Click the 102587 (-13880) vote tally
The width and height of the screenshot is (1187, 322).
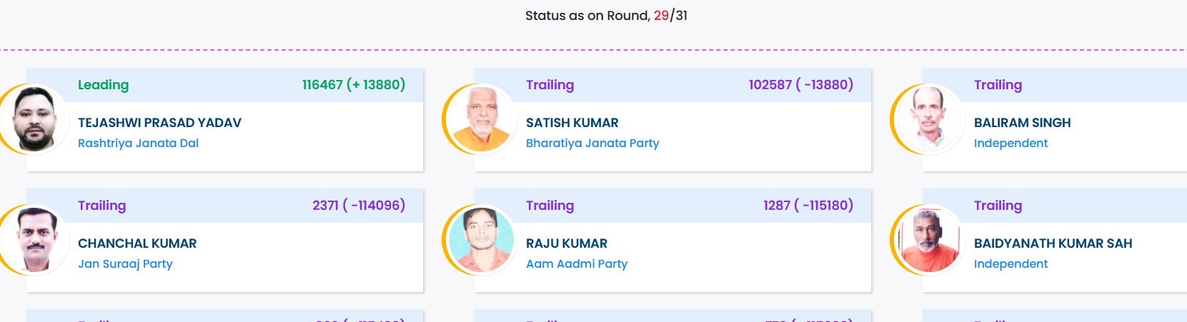(800, 85)
